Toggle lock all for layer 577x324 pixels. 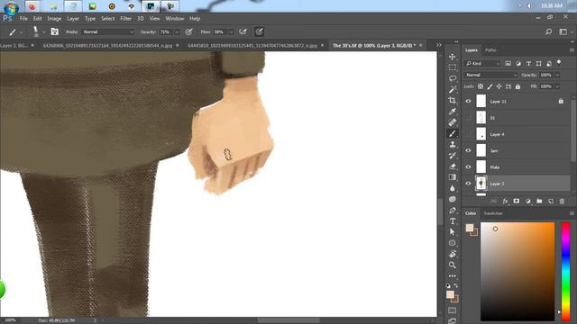(x=517, y=86)
